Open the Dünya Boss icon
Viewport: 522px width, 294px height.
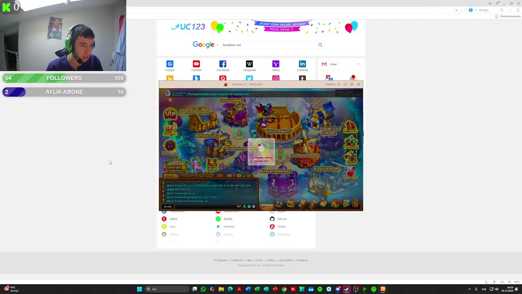coord(170,147)
